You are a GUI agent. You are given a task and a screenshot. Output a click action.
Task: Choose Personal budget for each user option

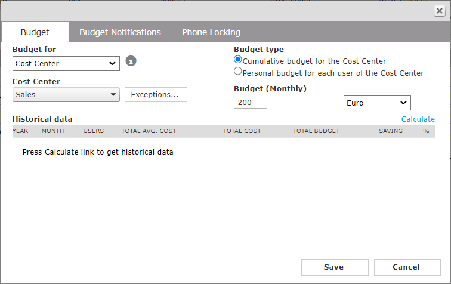coord(239,72)
